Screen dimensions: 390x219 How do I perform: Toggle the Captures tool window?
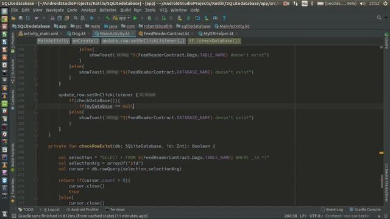[13, 99]
